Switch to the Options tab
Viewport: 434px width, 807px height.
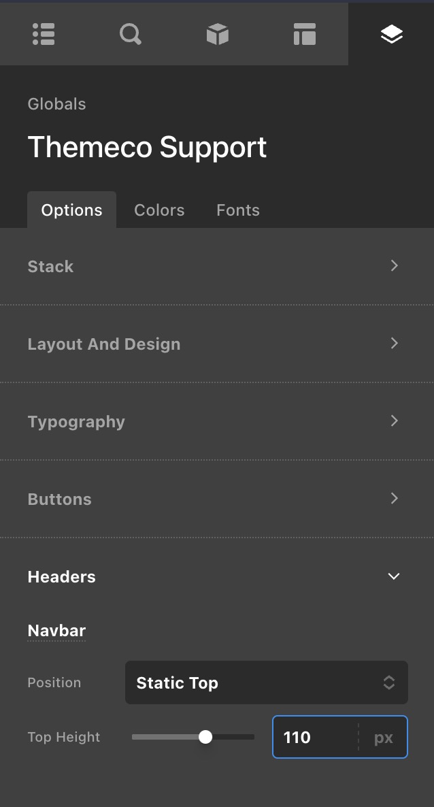tap(71, 210)
